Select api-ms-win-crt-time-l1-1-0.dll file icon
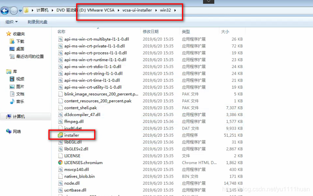 point(60,80)
